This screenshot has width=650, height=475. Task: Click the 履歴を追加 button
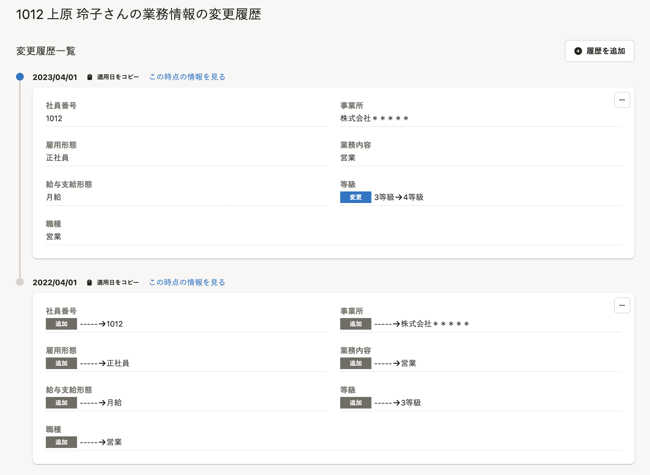[x=599, y=51]
